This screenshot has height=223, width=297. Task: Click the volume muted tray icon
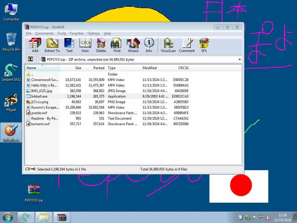coord(268,217)
